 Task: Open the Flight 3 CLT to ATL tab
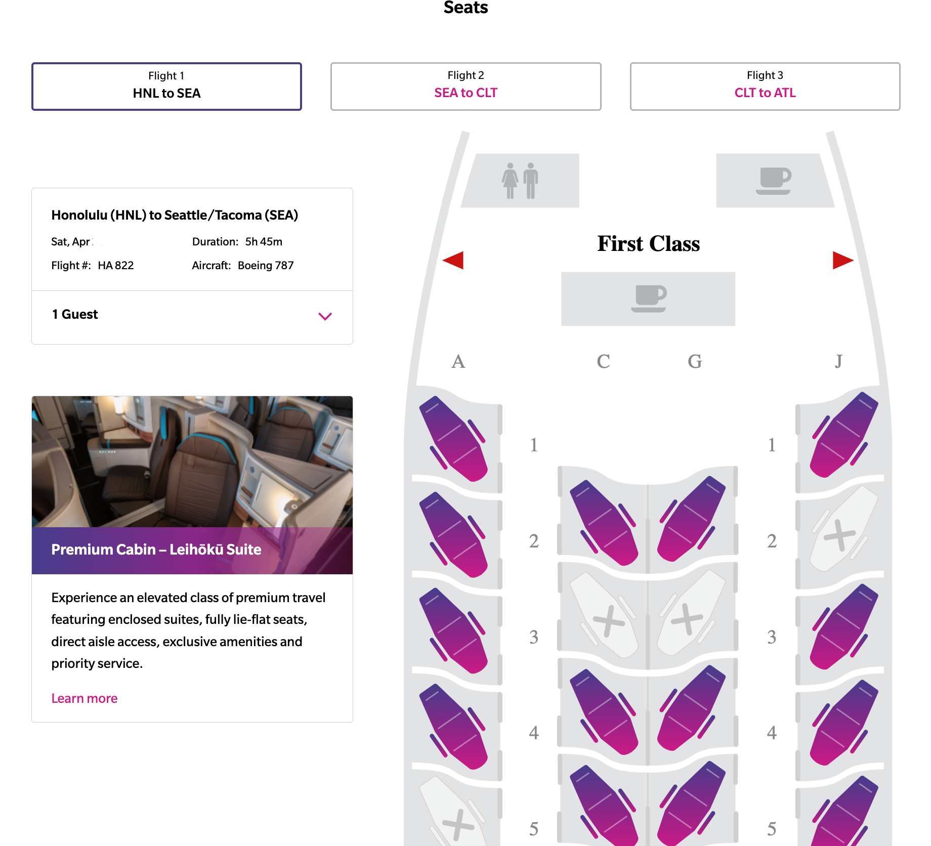[x=765, y=87]
